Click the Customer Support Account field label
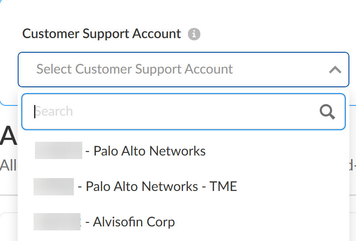 (102, 34)
